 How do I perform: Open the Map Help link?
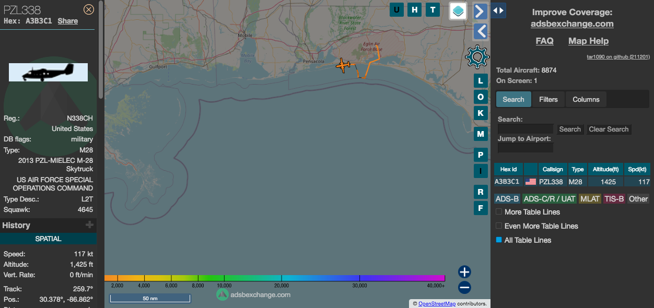[x=588, y=41]
